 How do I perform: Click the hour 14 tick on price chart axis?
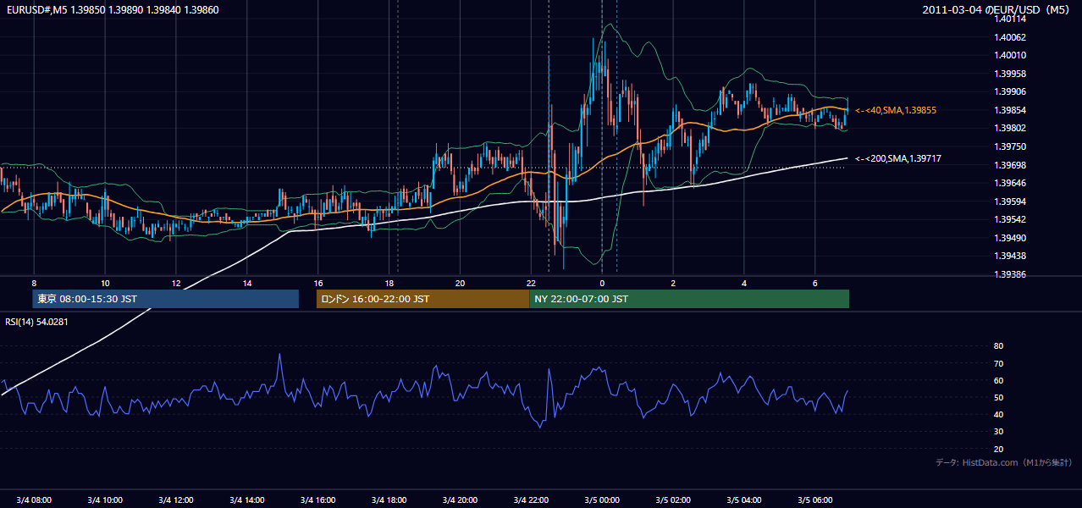pos(247,283)
